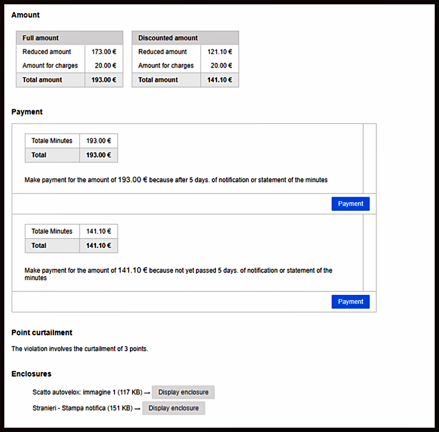Select the Point curtailment heading
Image resolution: width=439 pixels, height=432 pixels.
click(42, 333)
